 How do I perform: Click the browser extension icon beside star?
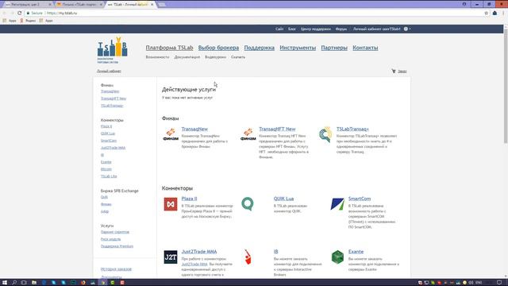(x=495, y=13)
